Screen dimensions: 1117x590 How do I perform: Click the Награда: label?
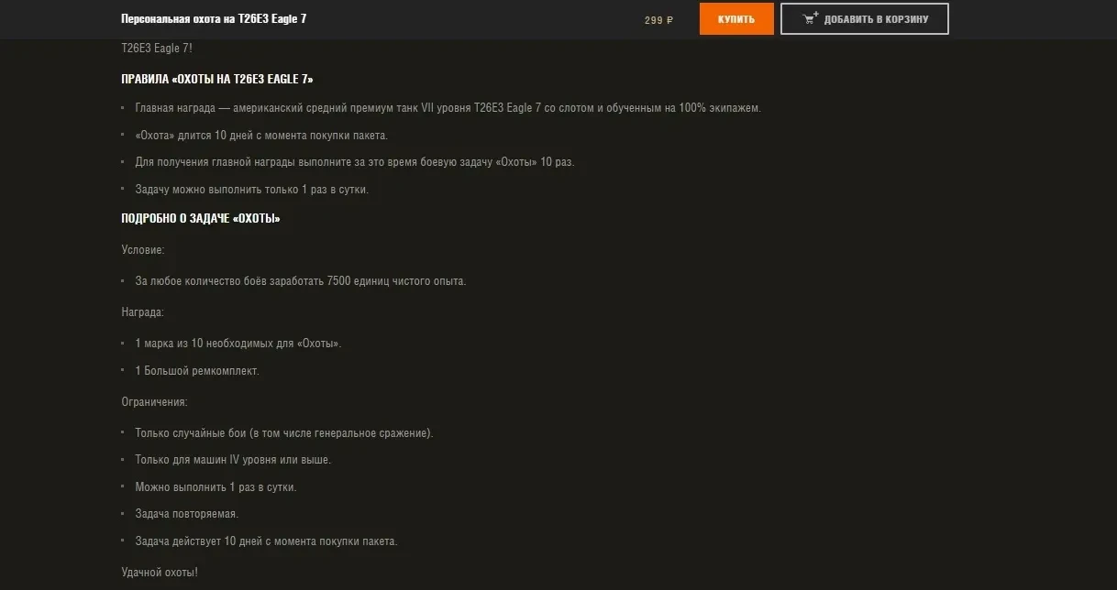point(143,312)
